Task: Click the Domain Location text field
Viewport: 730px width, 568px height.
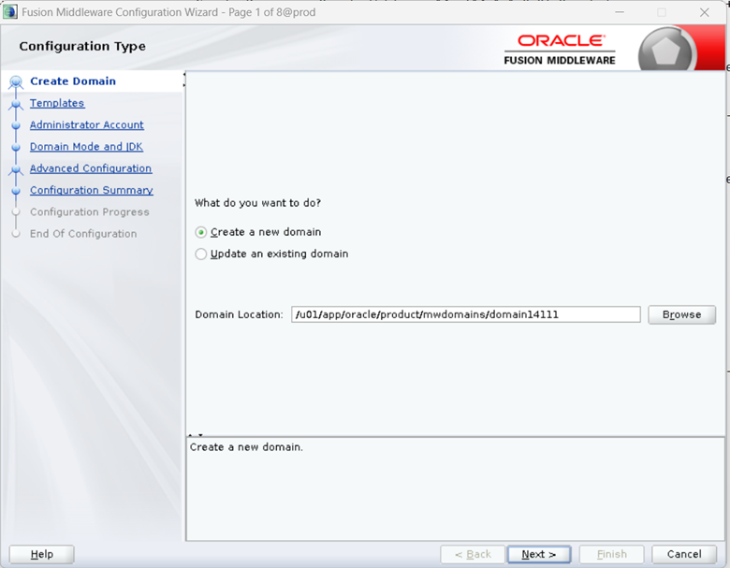Action: [x=465, y=314]
